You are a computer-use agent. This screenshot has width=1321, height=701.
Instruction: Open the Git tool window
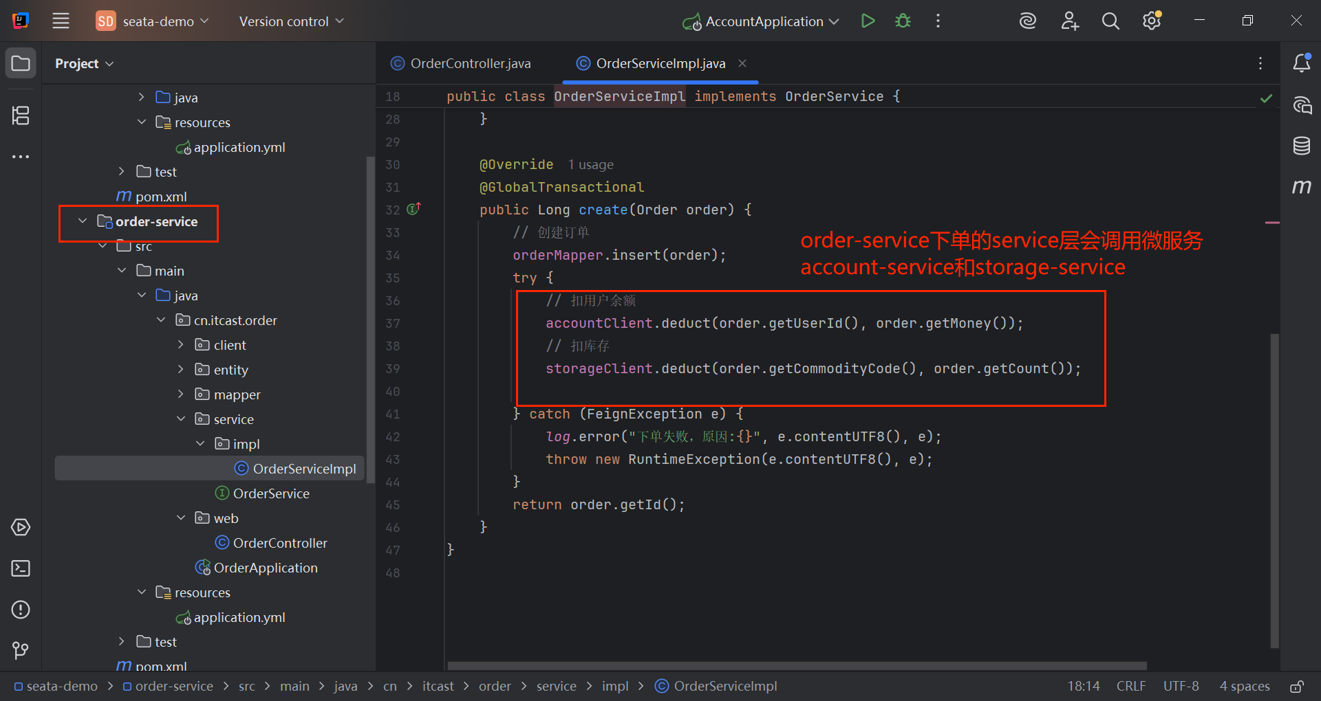21,650
